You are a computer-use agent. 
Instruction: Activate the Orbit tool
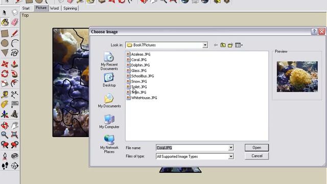tap(5, 125)
